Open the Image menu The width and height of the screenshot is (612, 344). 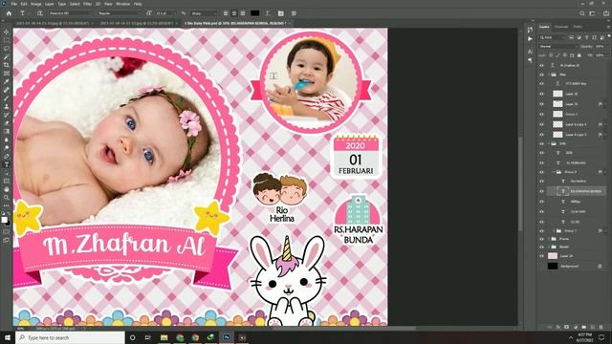pyautogui.click(x=36, y=4)
